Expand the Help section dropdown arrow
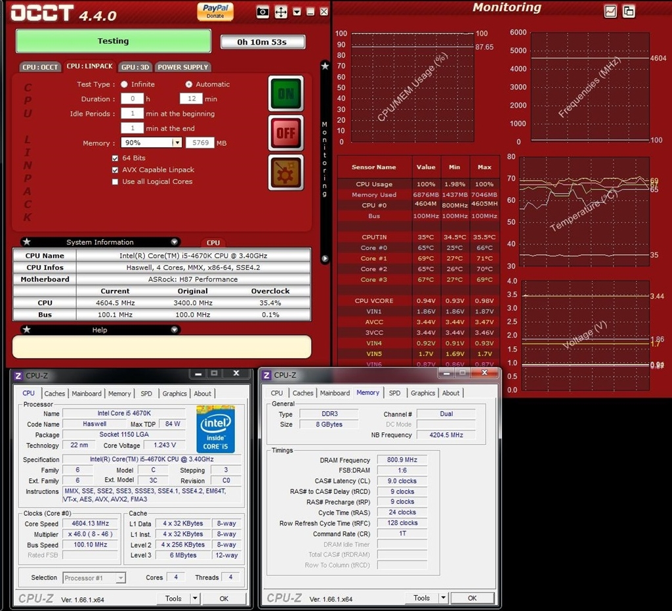Viewport: 672px width, 611px height. (x=174, y=330)
